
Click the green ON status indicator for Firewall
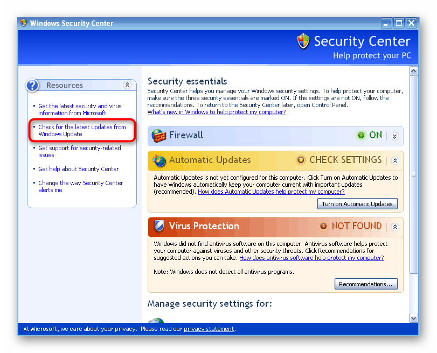[x=361, y=135]
